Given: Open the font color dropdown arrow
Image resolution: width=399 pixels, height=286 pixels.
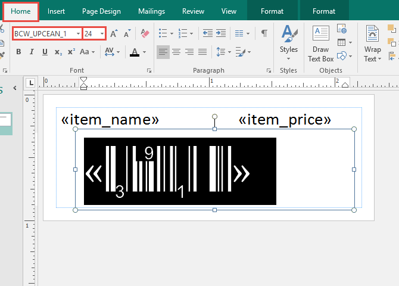Looking at the screenshot, I should coord(144,52).
